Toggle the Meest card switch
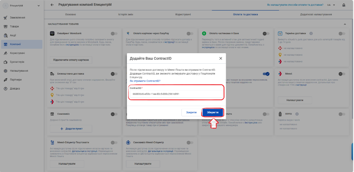 [342, 74]
